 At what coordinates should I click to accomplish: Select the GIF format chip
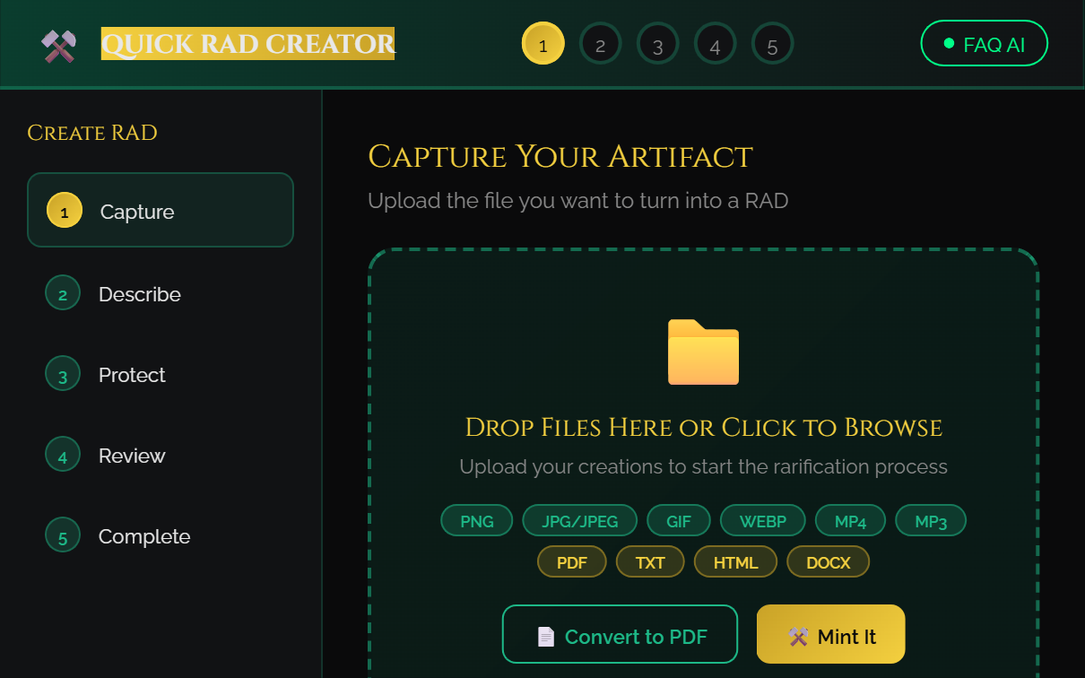pos(679,520)
